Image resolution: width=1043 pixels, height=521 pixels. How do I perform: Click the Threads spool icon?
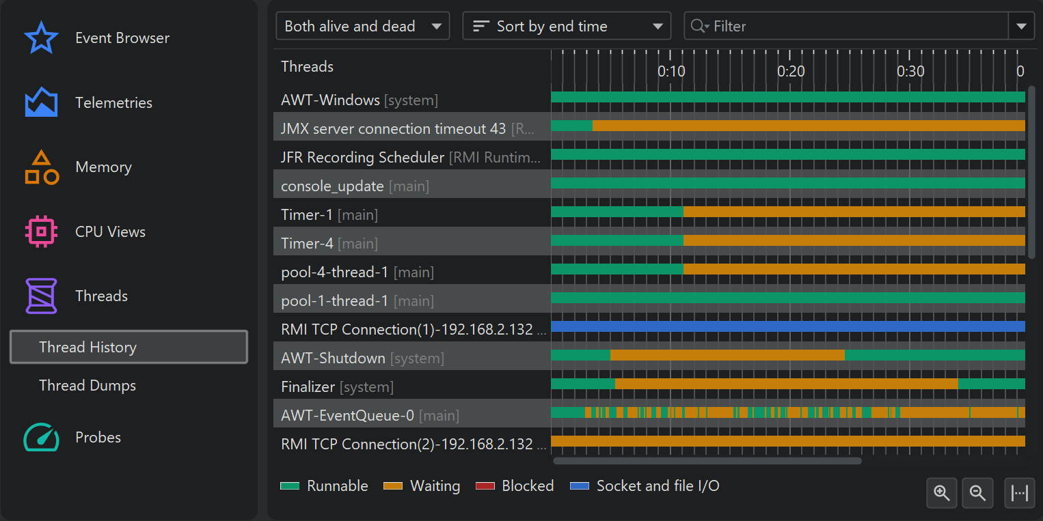41,296
